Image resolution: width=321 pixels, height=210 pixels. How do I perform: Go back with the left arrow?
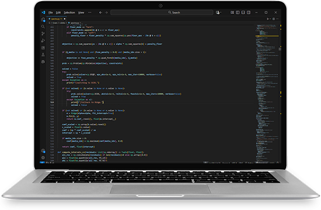pyautogui.click(x=100, y=12)
